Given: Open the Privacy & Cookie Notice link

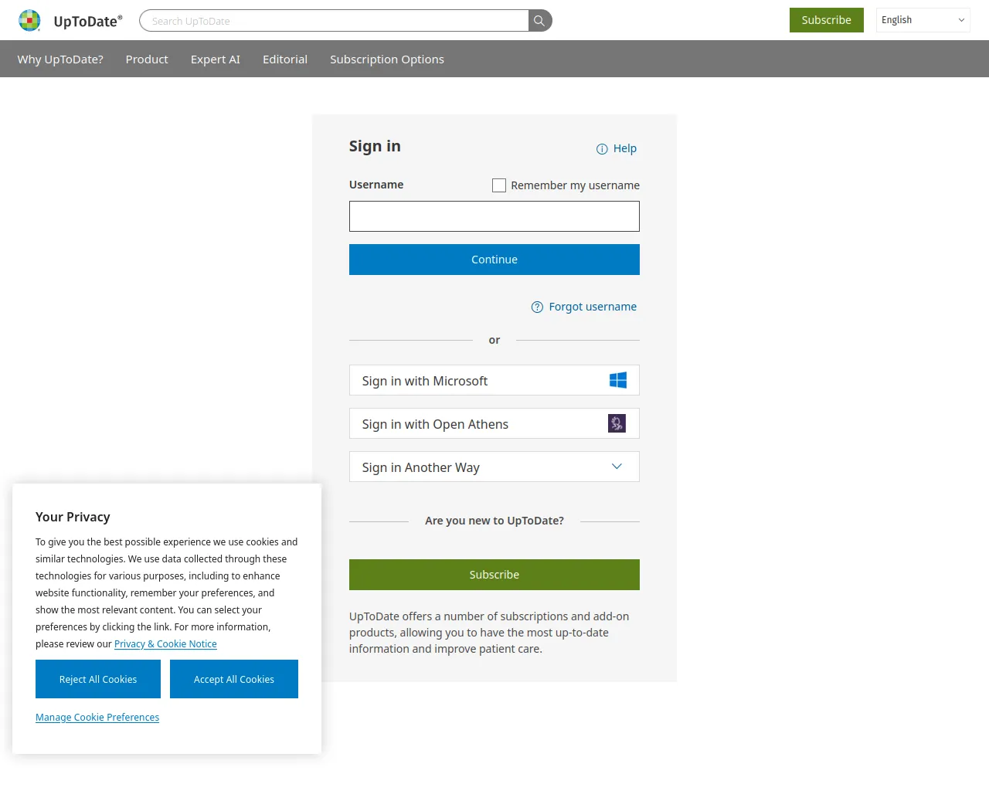Looking at the screenshot, I should (165, 644).
